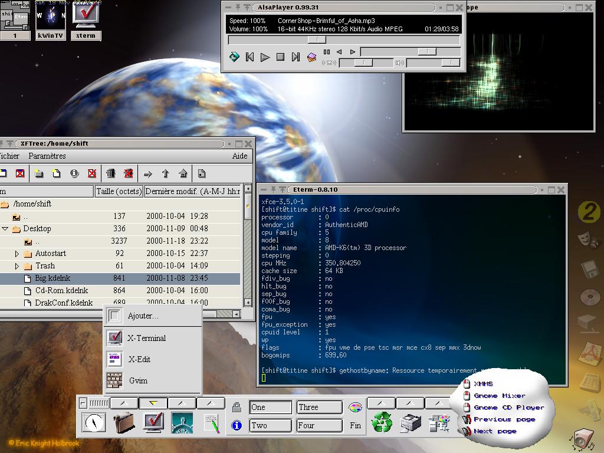Click the trash can icon in XFTree toolbar
Screen dimensions: 604x453
click(x=110, y=173)
